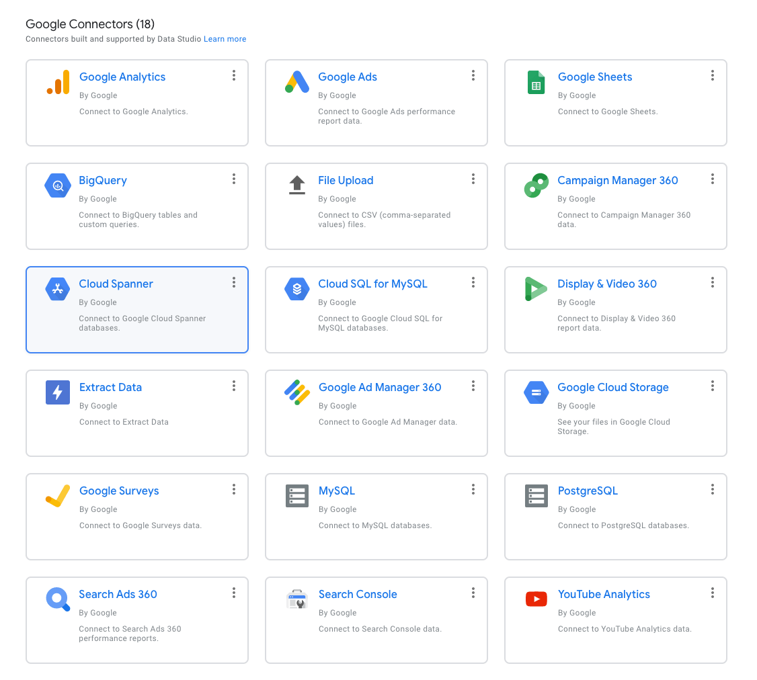This screenshot has height=680, width=757.
Task: Select the File Upload connector title
Action: click(x=346, y=181)
